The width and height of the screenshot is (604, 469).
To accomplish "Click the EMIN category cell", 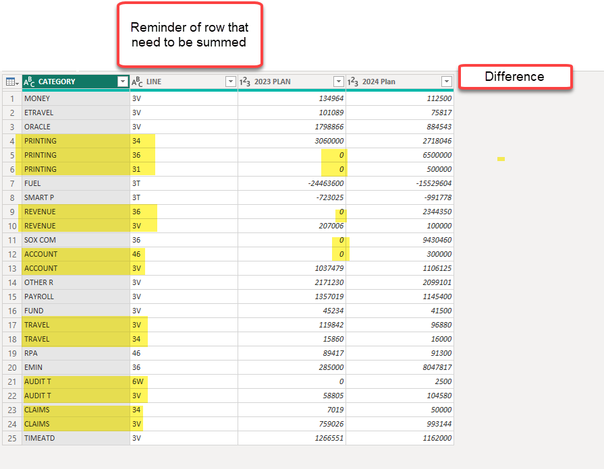I will [76, 367].
